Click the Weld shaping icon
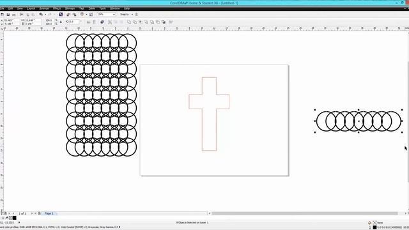This screenshot has width=409, height=230. point(129,22)
